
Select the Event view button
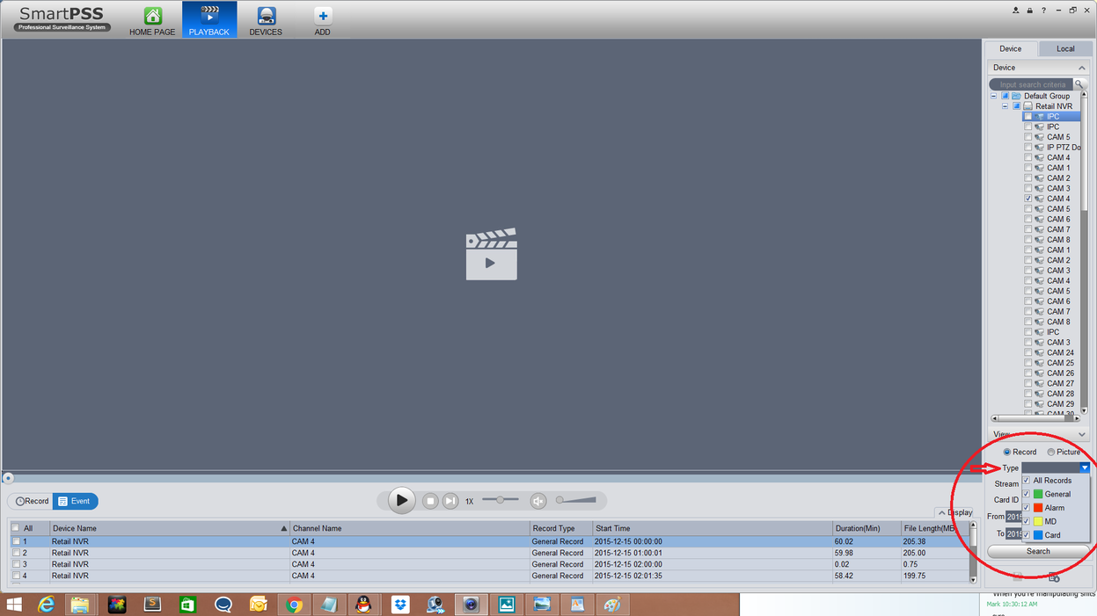click(x=75, y=500)
